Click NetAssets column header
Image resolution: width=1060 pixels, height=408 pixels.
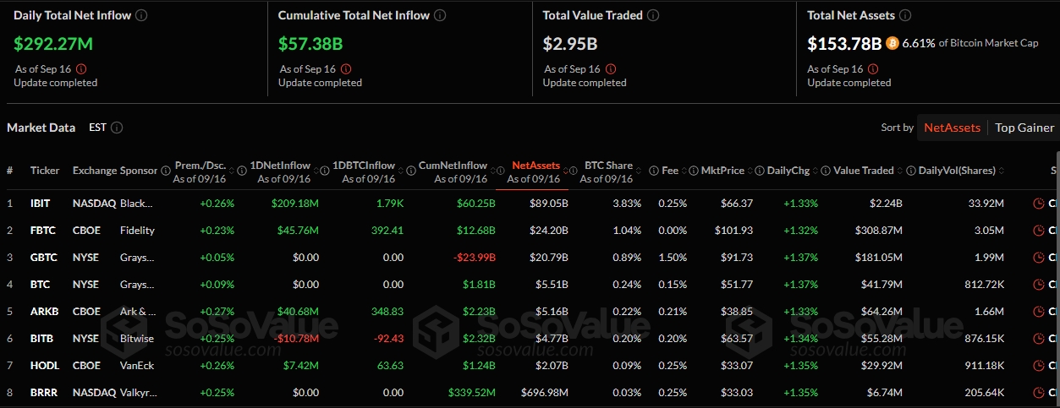point(535,166)
